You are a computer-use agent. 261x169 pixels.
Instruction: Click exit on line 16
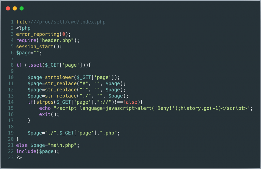[x=45, y=114]
